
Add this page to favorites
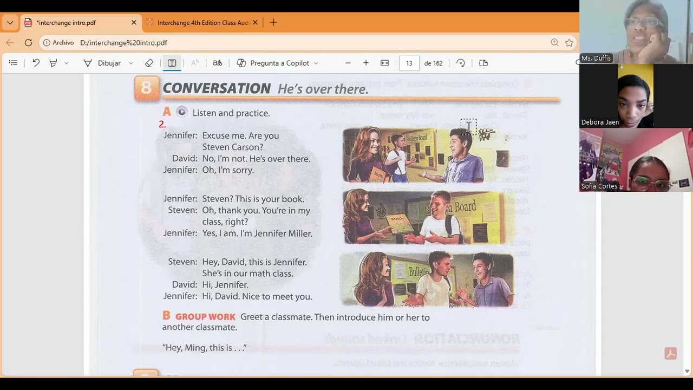coord(569,42)
